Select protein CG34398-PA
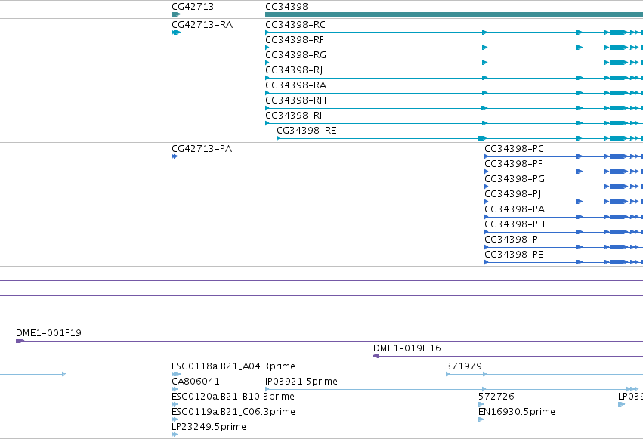Viewport: 643px width, 439px height. (x=515, y=209)
